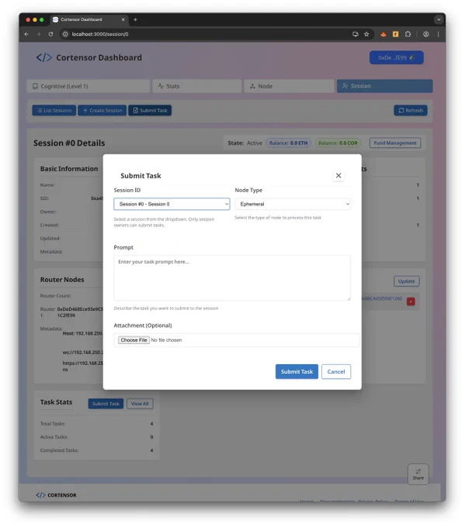Screen dimensions: 465x527
Task: Close the Cortensor Dashboard browser tab
Action: (123, 19)
